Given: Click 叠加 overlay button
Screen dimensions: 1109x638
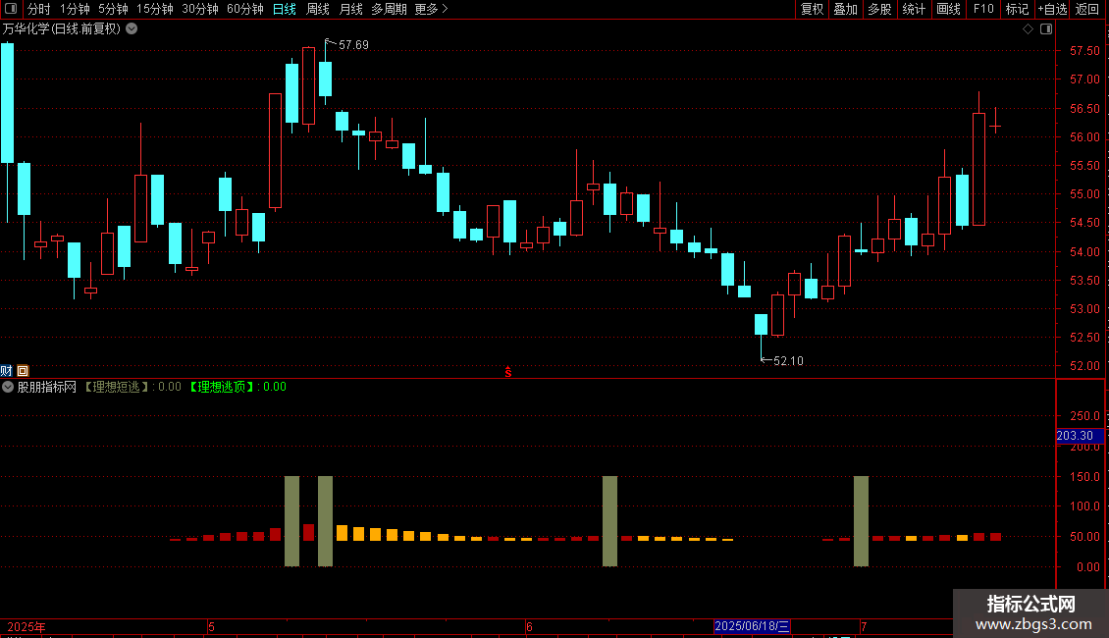Looking at the screenshot, I should click(x=845, y=9).
